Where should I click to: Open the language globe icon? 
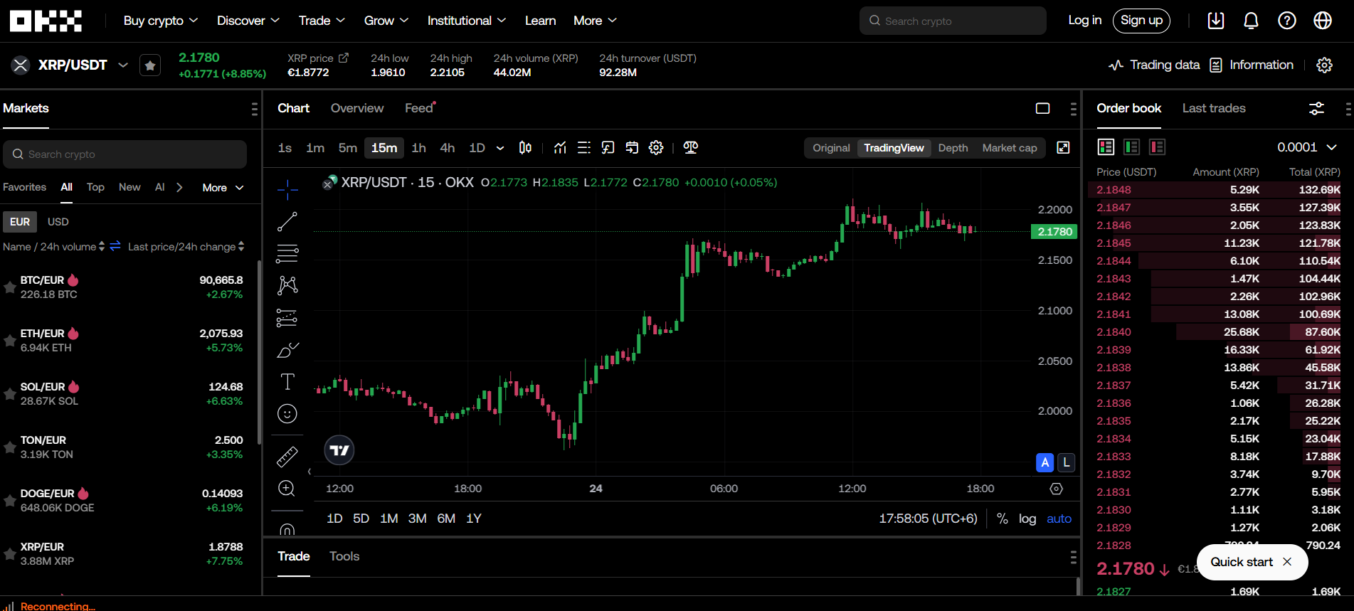1323,21
